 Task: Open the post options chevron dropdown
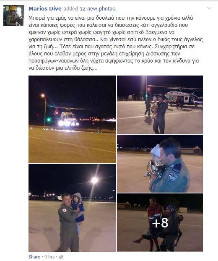tap(209, 8)
